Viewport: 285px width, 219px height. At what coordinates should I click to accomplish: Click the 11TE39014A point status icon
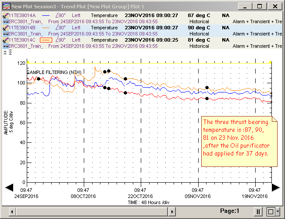pyautogui.click(x=5, y=15)
